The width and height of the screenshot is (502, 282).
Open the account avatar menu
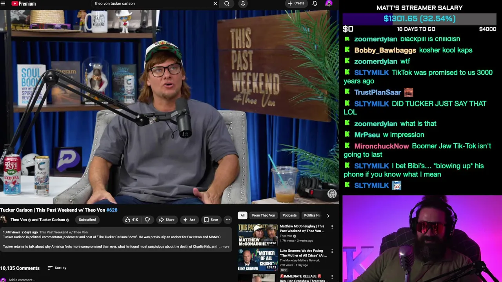[x=329, y=4]
